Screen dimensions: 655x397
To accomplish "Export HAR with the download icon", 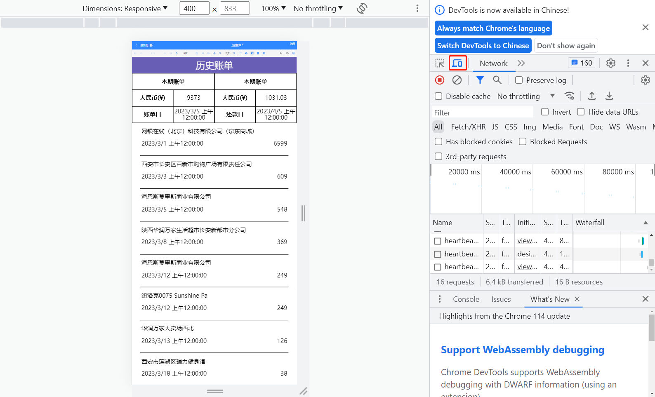I will pyautogui.click(x=609, y=96).
